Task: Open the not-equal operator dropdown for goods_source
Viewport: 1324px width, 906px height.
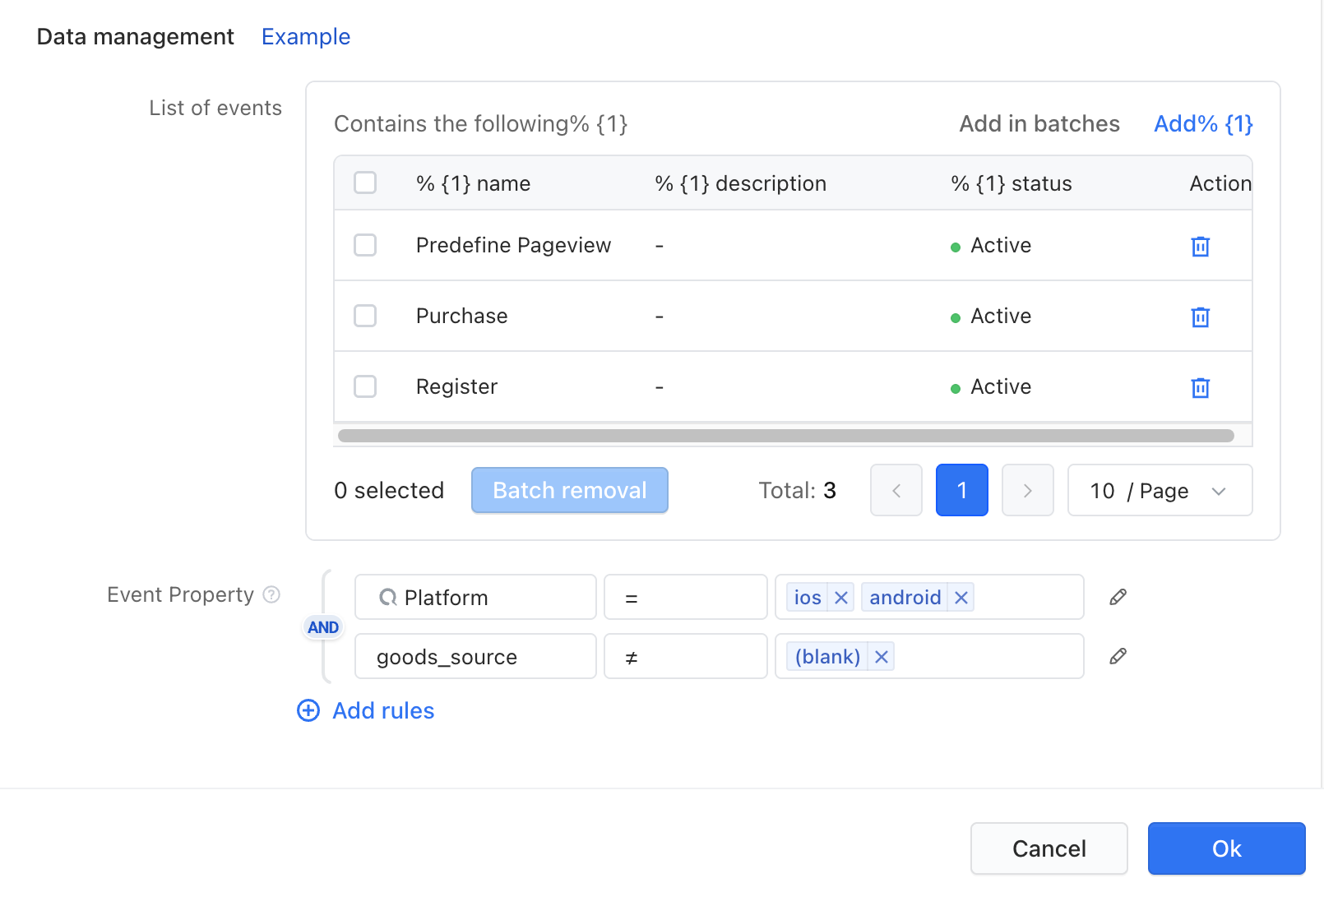Action: (x=685, y=656)
